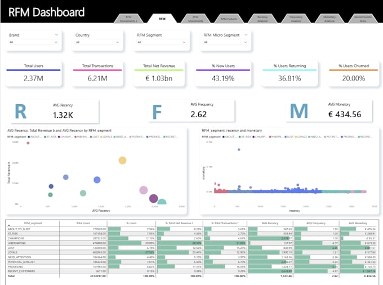Select the Total Transactions KPI card

point(97,74)
